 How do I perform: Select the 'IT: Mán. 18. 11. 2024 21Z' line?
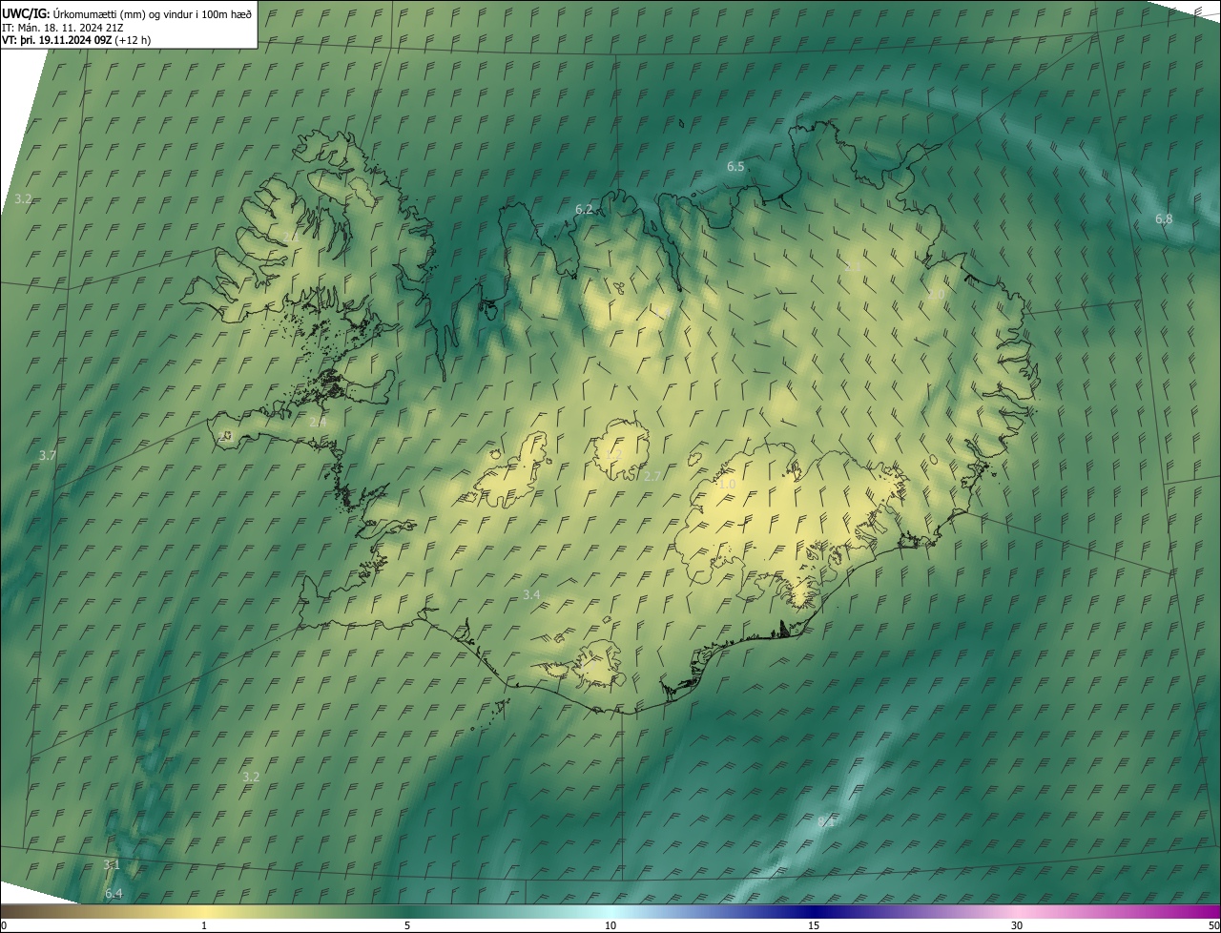[x=63, y=27]
